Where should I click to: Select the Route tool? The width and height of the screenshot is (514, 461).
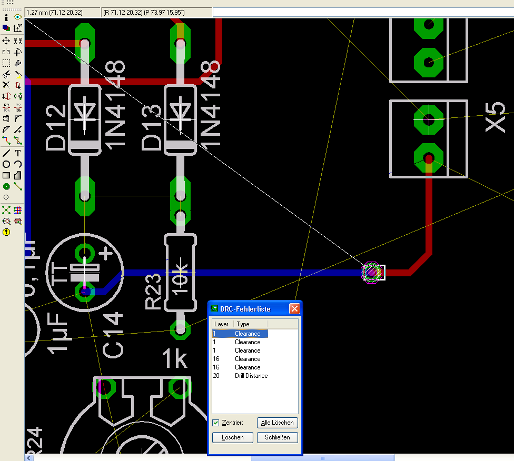6,141
